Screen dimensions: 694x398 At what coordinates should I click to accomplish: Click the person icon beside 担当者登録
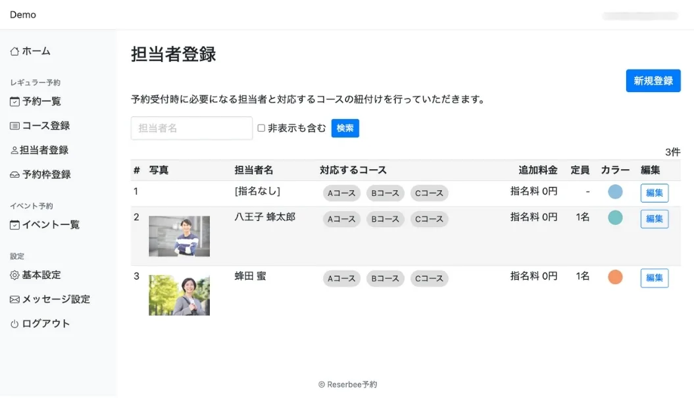[14, 151]
